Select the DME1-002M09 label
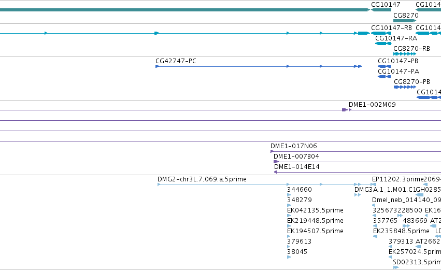 pyautogui.click(x=372, y=105)
